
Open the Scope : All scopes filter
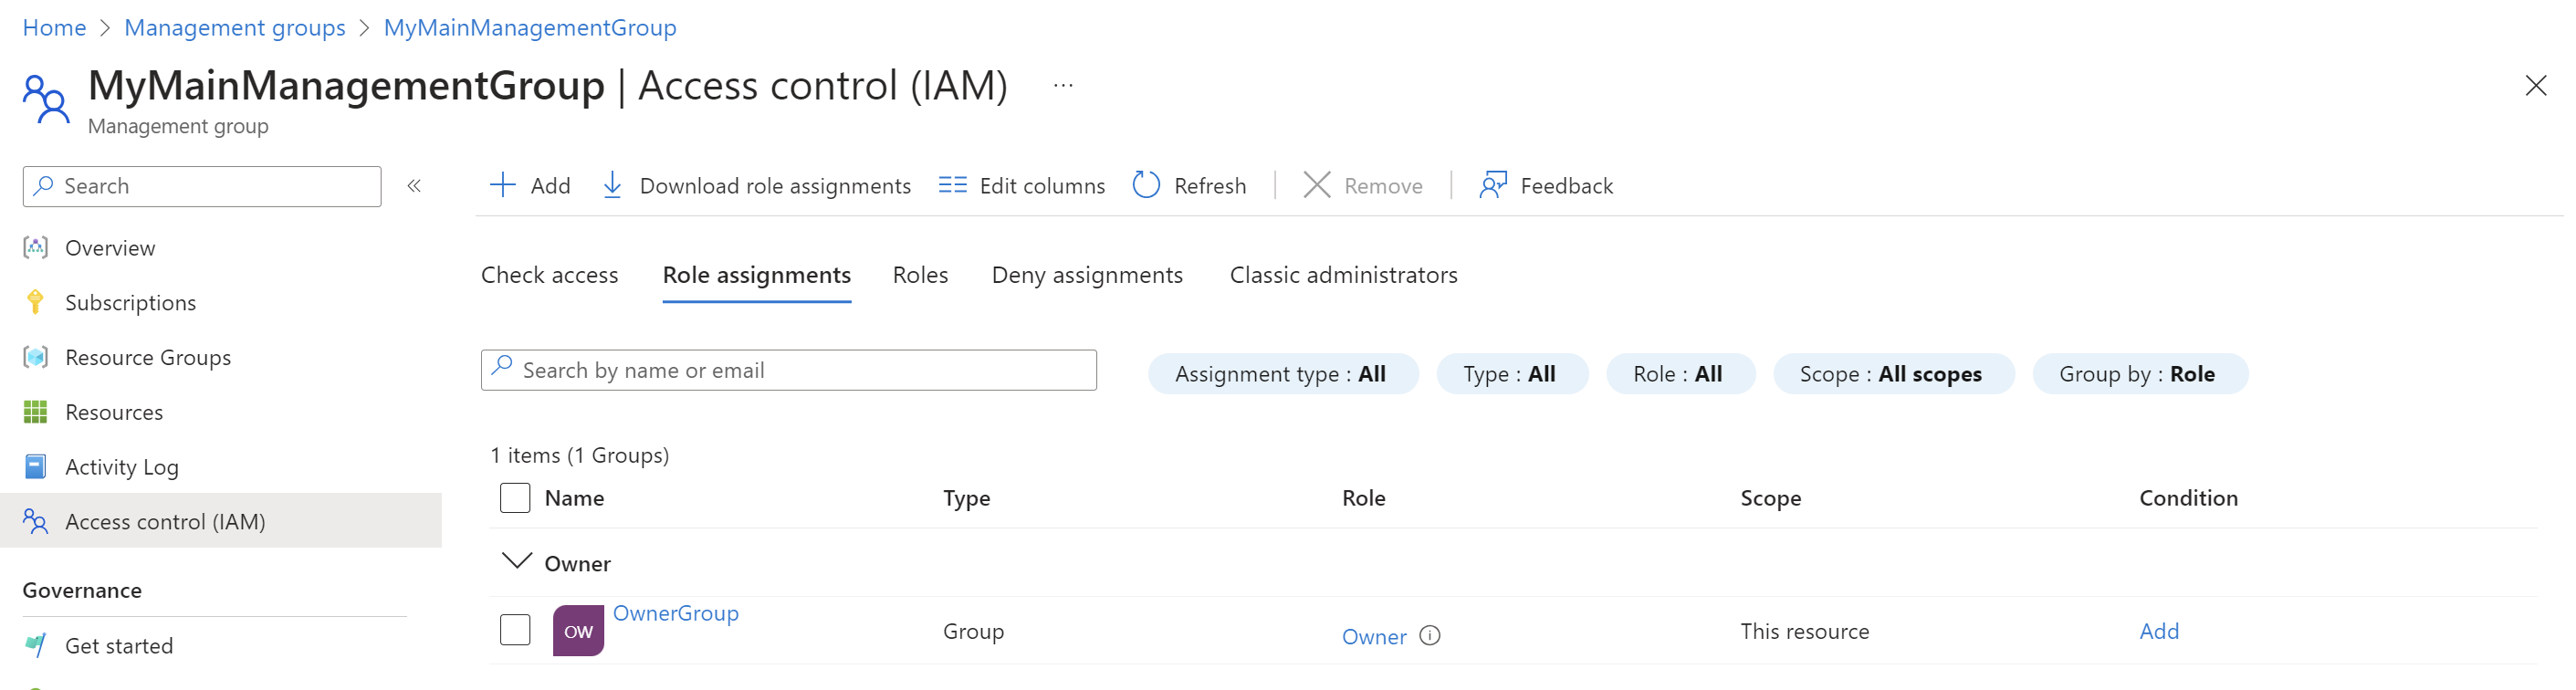[x=1893, y=374]
